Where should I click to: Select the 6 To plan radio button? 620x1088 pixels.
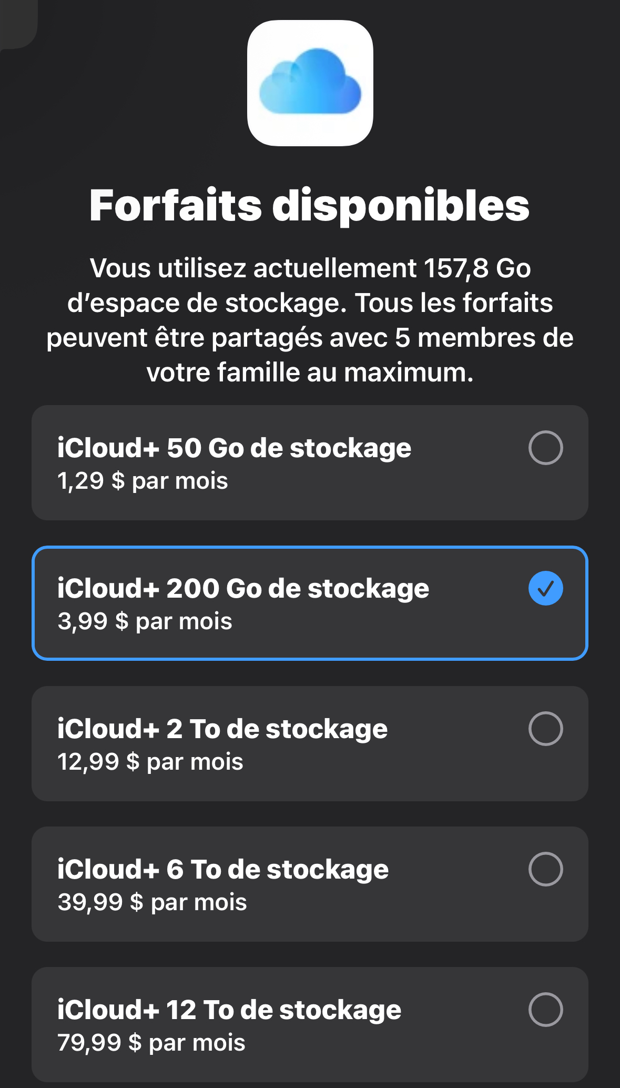(x=545, y=869)
